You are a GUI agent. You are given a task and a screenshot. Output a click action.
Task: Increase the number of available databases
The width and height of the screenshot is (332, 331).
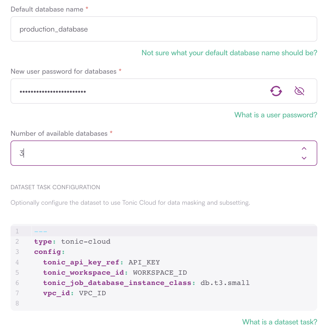click(x=304, y=149)
